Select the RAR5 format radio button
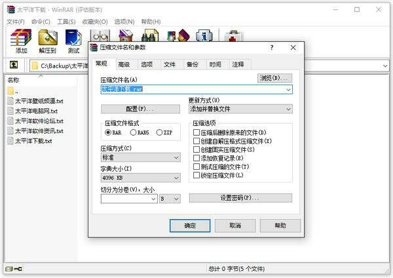Viewport: 393px width, 278px height. 133,132
